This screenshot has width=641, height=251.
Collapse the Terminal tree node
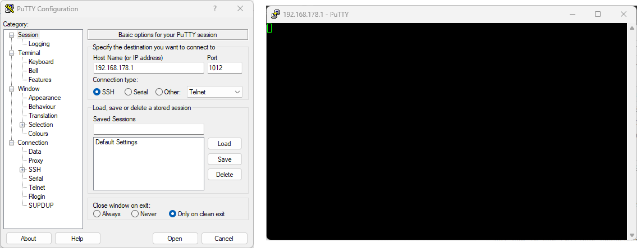[x=11, y=53]
